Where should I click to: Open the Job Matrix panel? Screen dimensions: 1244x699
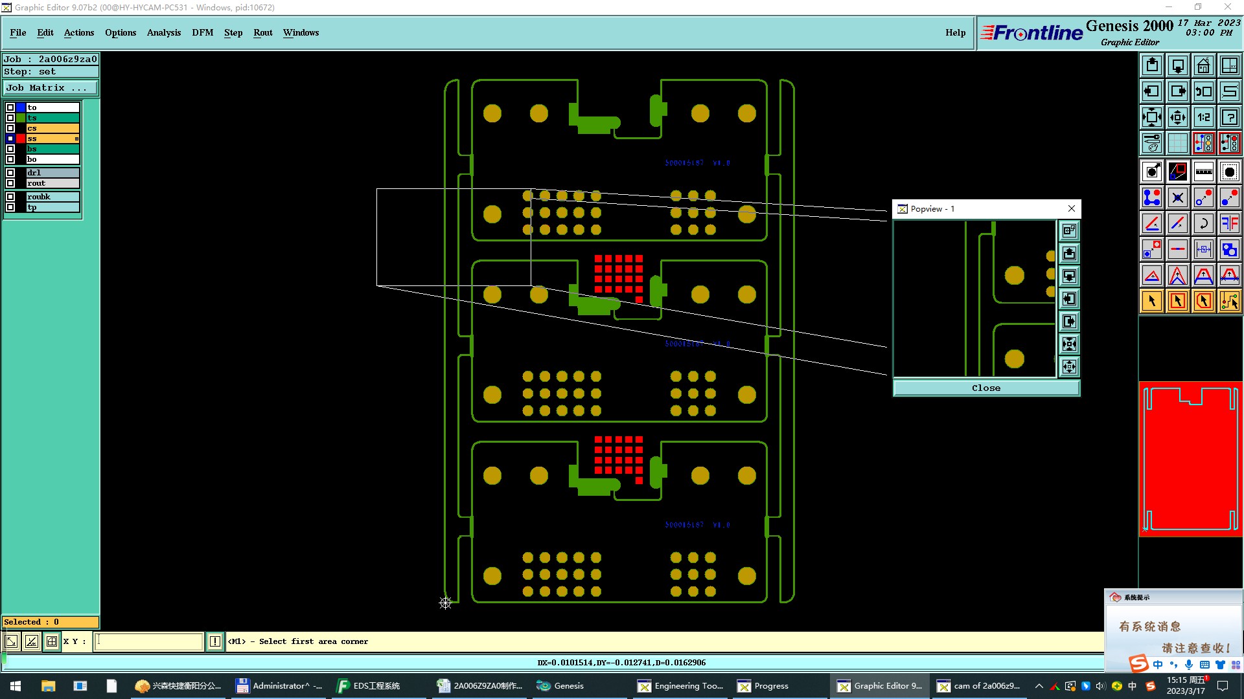50,88
